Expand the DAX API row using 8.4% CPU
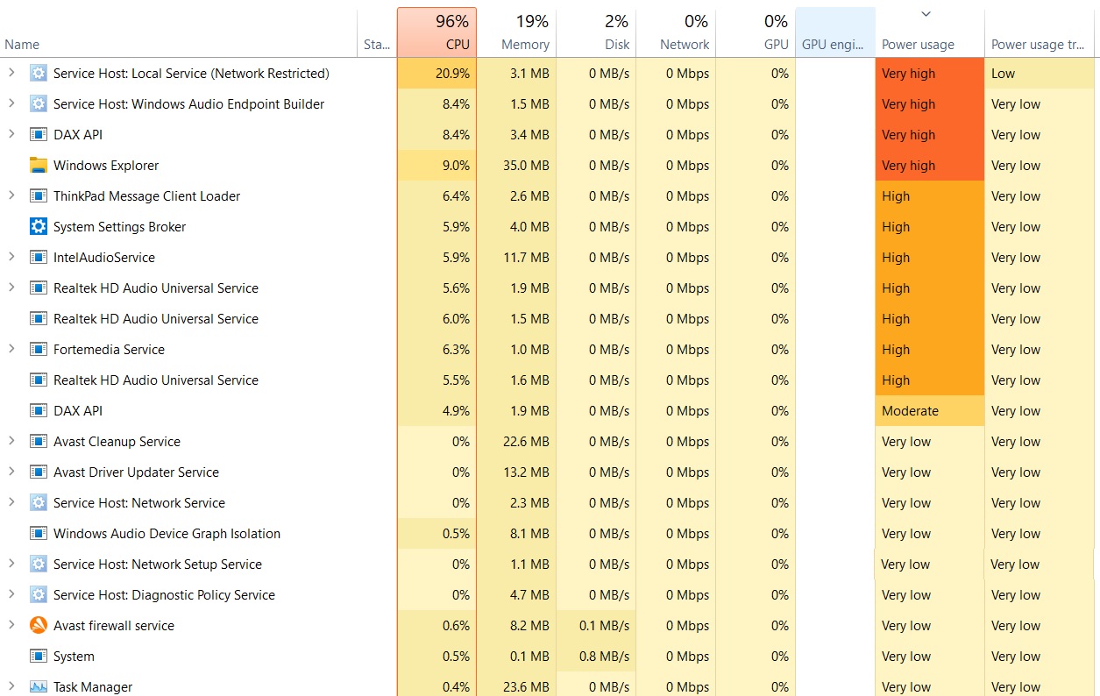 tap(11, 134)
